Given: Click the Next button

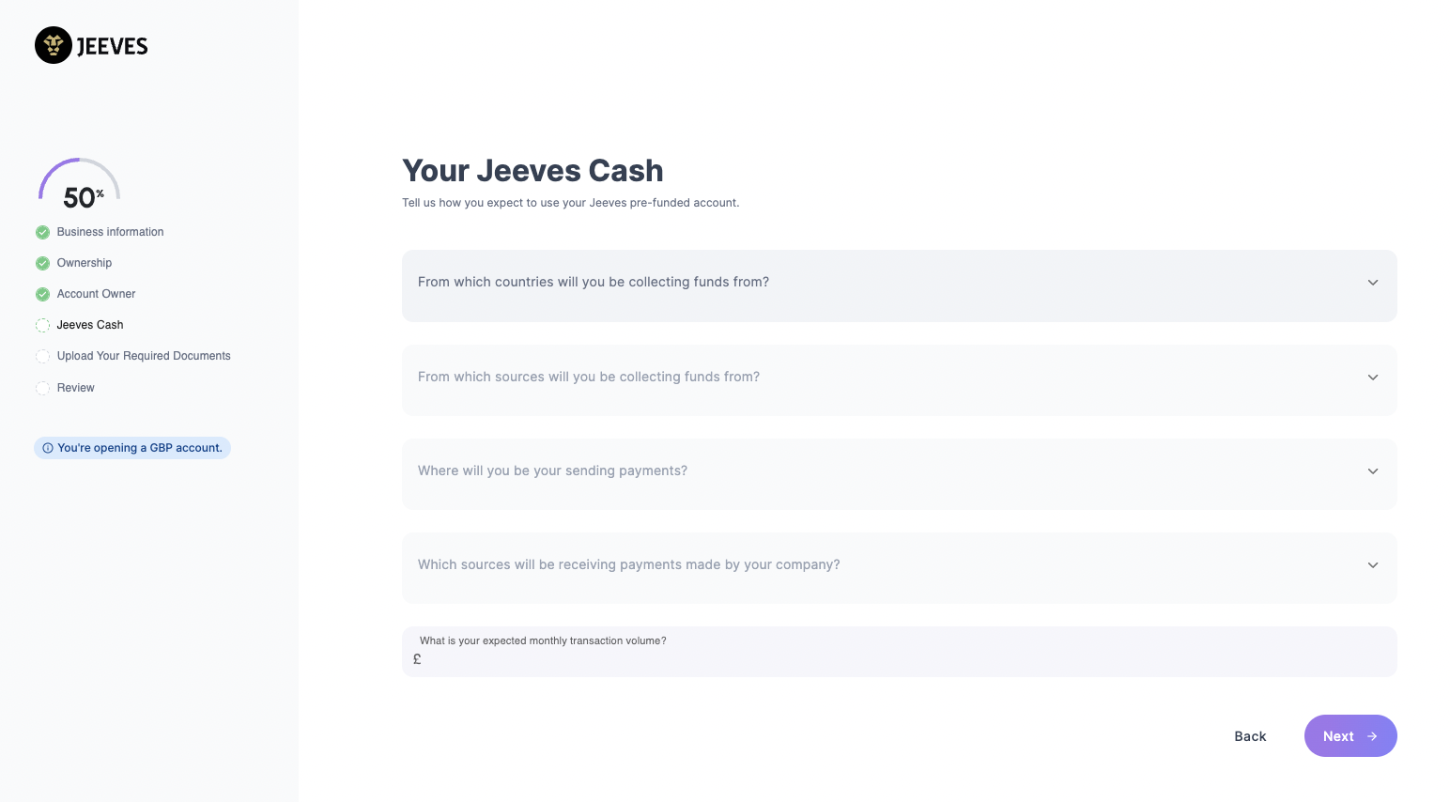Looking at the screenshot, I should [1350, 736].
